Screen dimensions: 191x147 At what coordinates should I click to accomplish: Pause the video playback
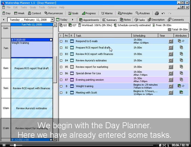click(4, 145)
